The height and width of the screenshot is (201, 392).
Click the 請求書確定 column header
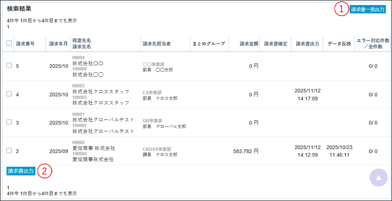[x=276, y=44]
